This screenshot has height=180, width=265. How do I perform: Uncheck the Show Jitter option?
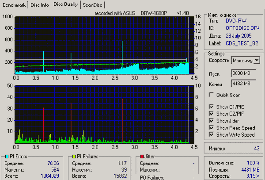coord(211,121)
